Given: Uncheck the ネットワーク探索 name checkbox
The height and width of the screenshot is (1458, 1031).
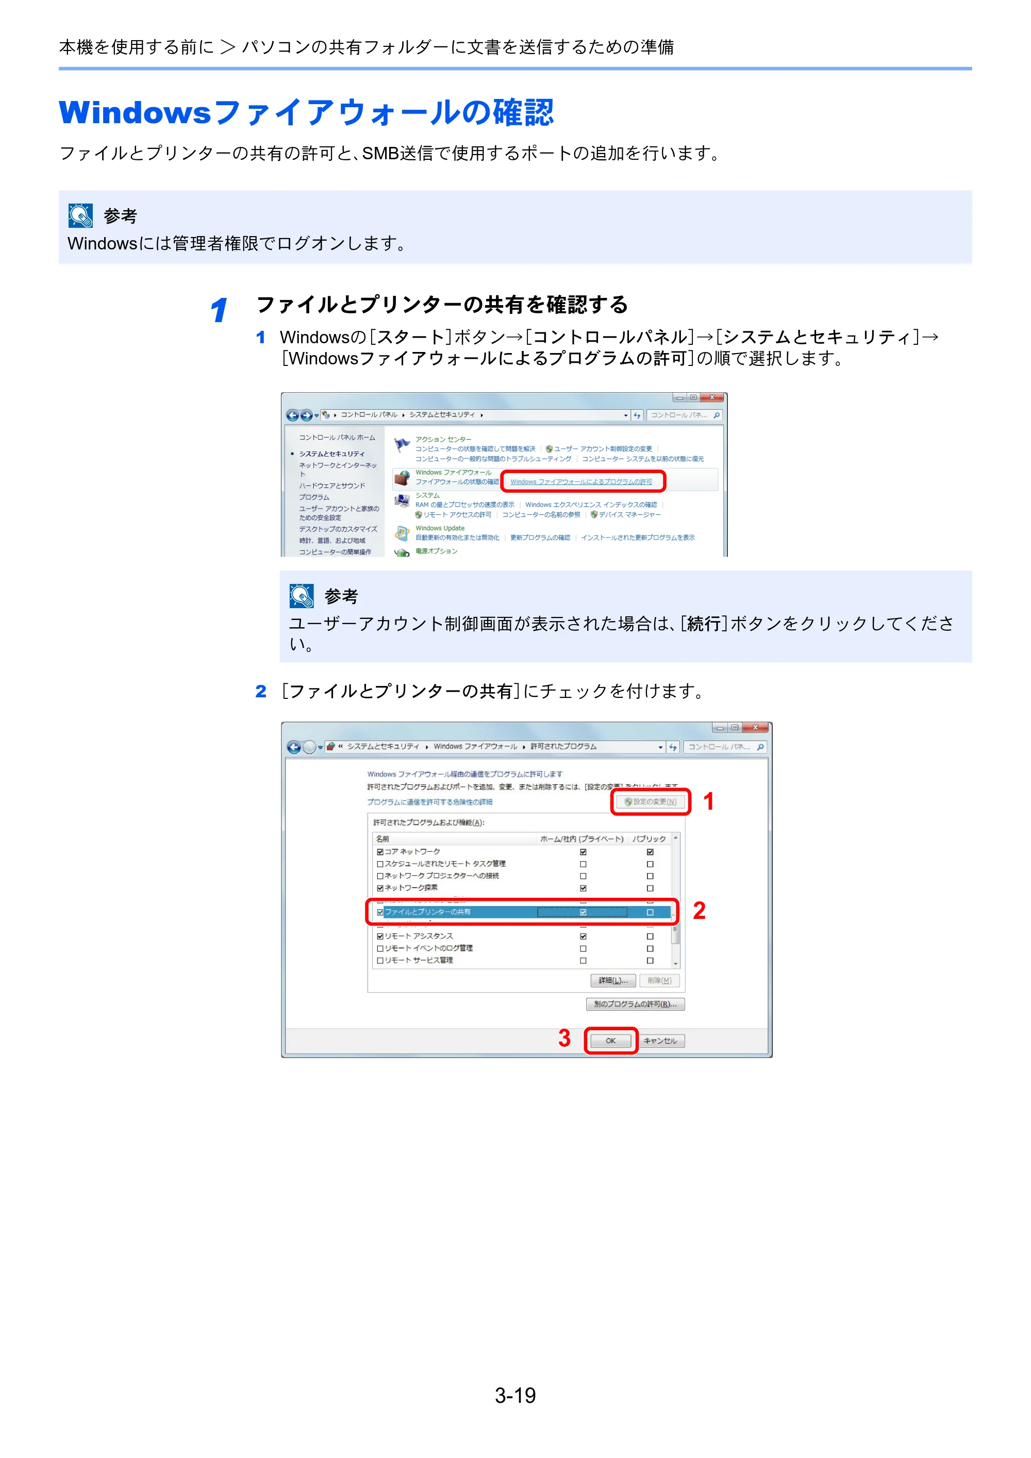Looking at the screenshot, I should tap(380, 888).
